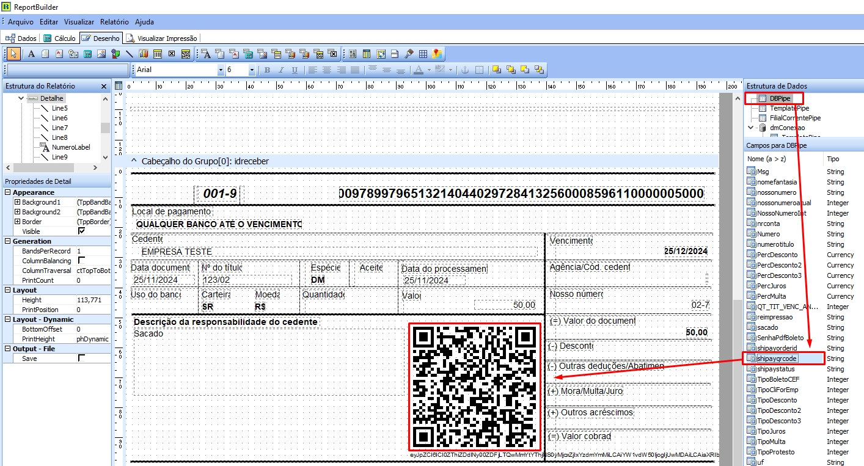Choose the DBMemo data component tool
The width and height of the screenshot is (864, 466).
(220, 54)
